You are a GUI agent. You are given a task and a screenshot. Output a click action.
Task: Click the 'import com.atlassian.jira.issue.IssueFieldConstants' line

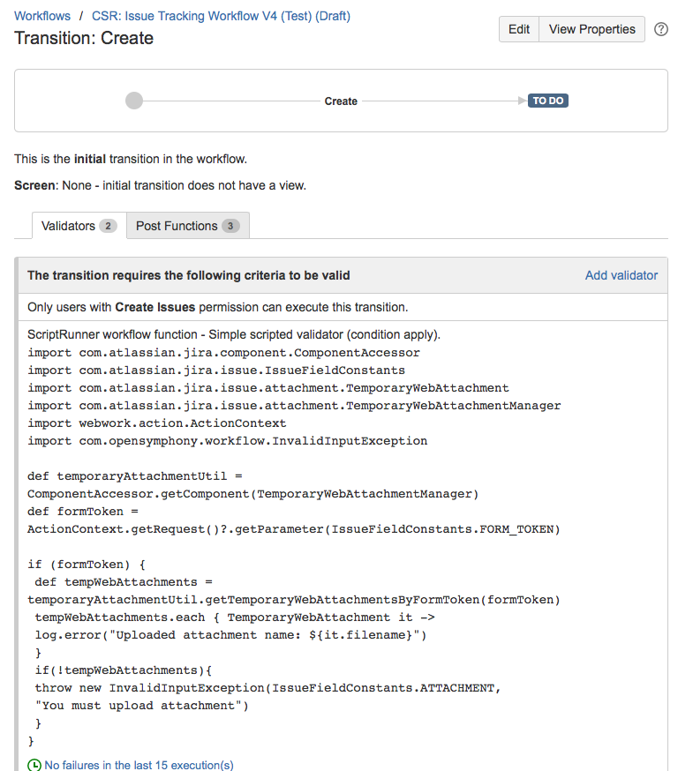point(216,371)
